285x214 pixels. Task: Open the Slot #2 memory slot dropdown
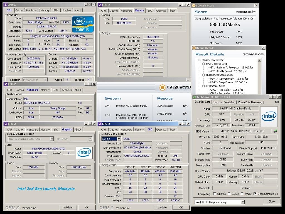click(119, 139)
